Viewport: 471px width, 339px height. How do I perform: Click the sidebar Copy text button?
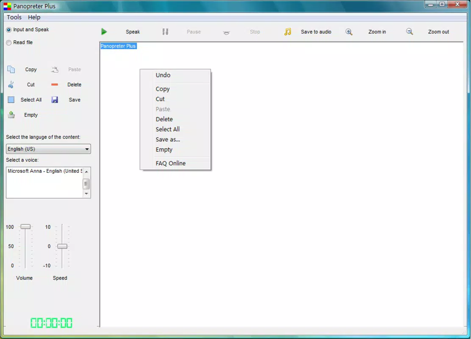point(31,69)
